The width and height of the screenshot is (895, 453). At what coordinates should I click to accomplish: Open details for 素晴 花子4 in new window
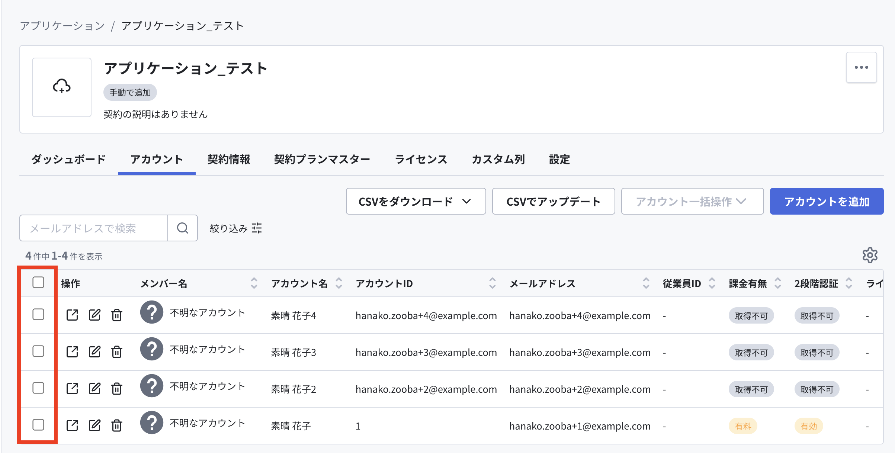coord(72,315)
